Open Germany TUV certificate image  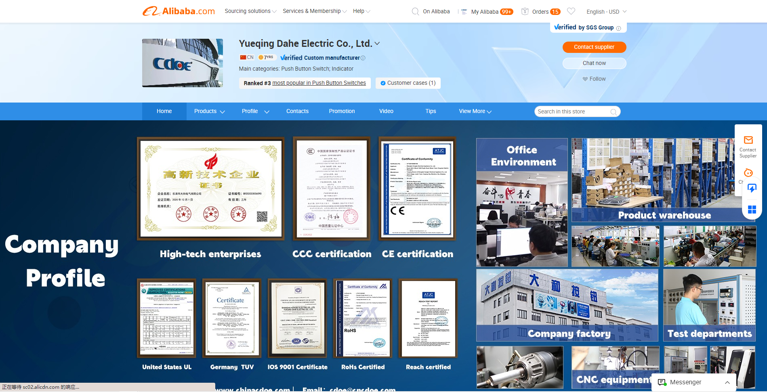[x=232, y=318]
